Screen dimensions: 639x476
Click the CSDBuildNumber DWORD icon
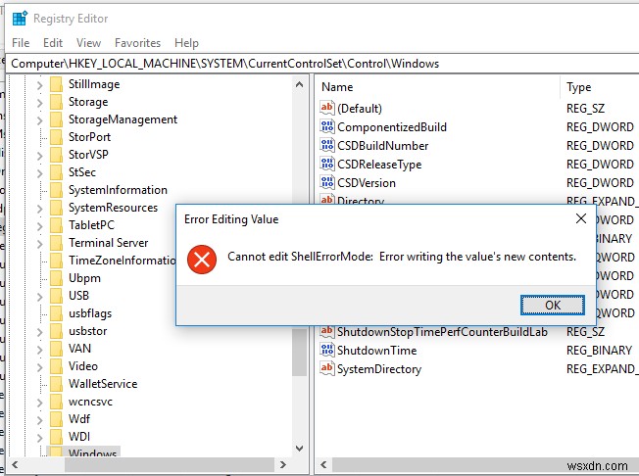[x=326, y=145]
